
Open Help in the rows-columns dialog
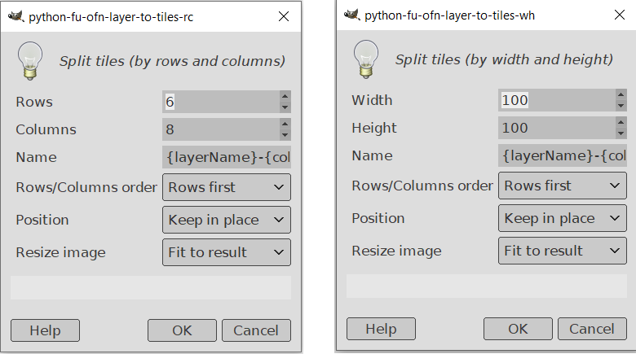tap(45, 330)
